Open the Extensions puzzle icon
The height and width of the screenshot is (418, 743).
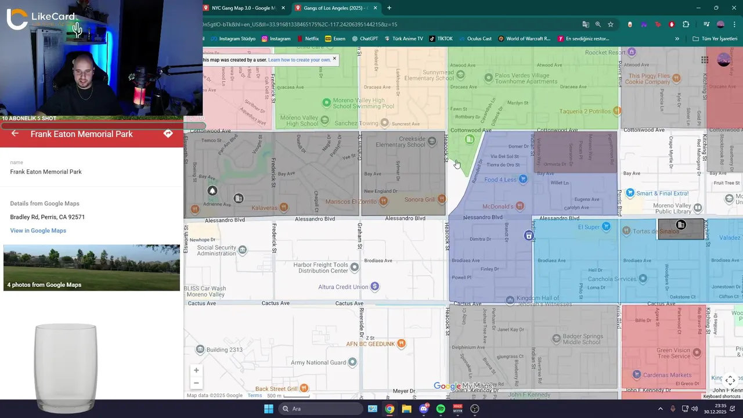click(686, 24)
